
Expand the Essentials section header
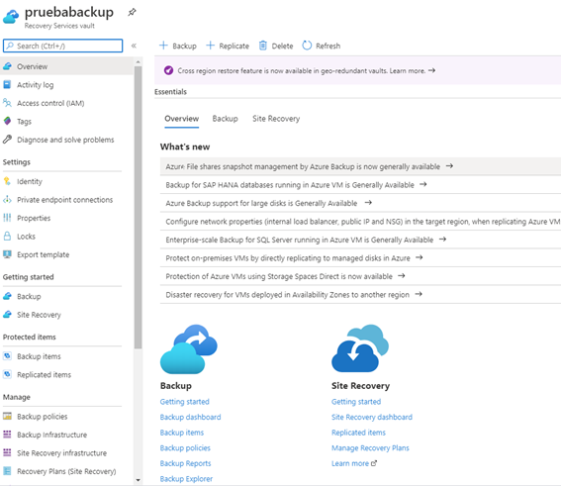coord(170,92)
